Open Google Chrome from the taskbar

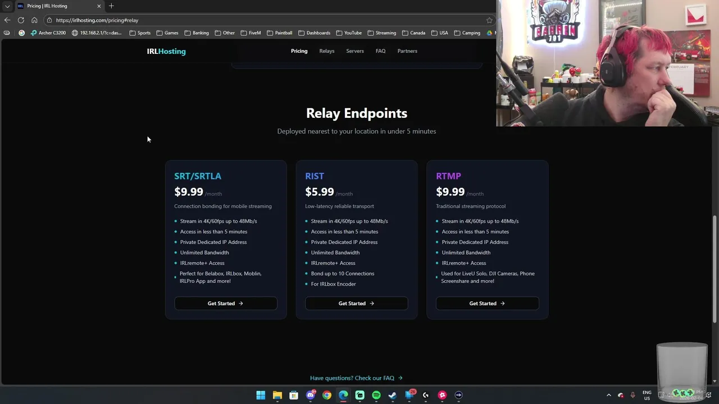pyautogui.click(x=327, y=395)
